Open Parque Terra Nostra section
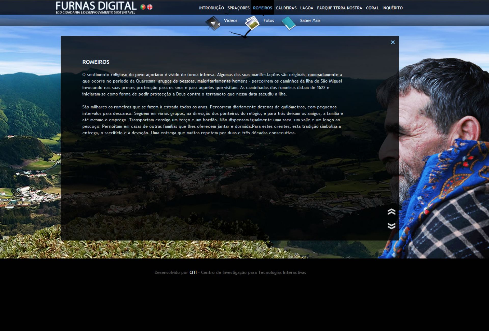489x331 pixels. click(339, 8)
